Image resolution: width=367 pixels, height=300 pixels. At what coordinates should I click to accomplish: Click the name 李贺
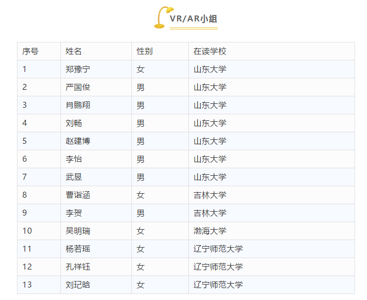74,213
